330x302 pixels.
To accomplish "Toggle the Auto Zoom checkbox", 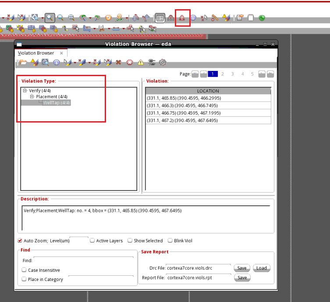I will tap(20, 240).
